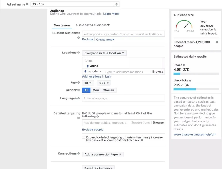Click Browse button in detailed targeting field
The height and width of the screenshot is (169, 222).
tap(158, 122)
